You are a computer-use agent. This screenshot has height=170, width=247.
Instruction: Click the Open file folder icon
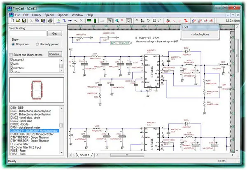point(19,21)
